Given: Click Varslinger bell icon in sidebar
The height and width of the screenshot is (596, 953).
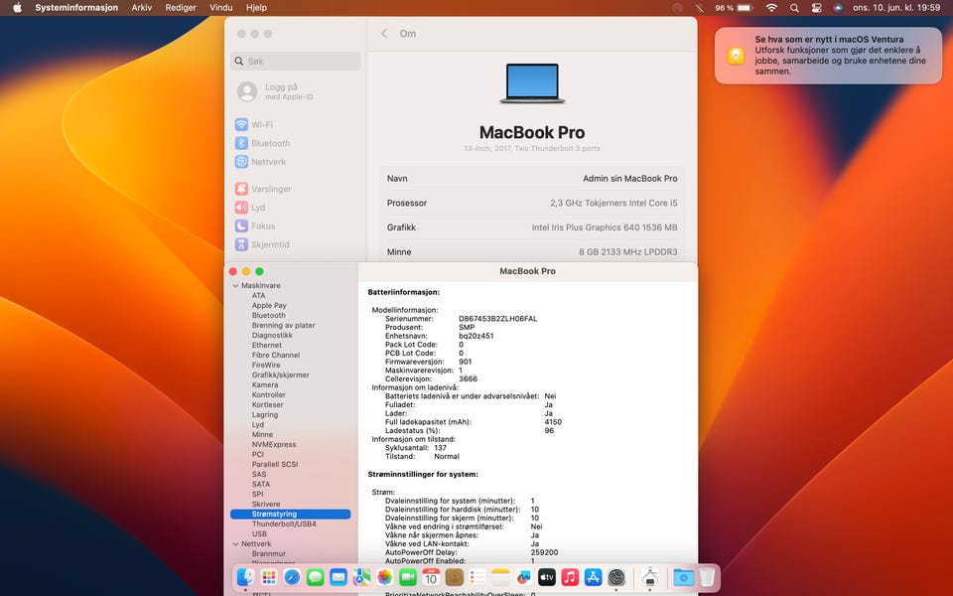Looking at the screenshot, I should (241, 189).
